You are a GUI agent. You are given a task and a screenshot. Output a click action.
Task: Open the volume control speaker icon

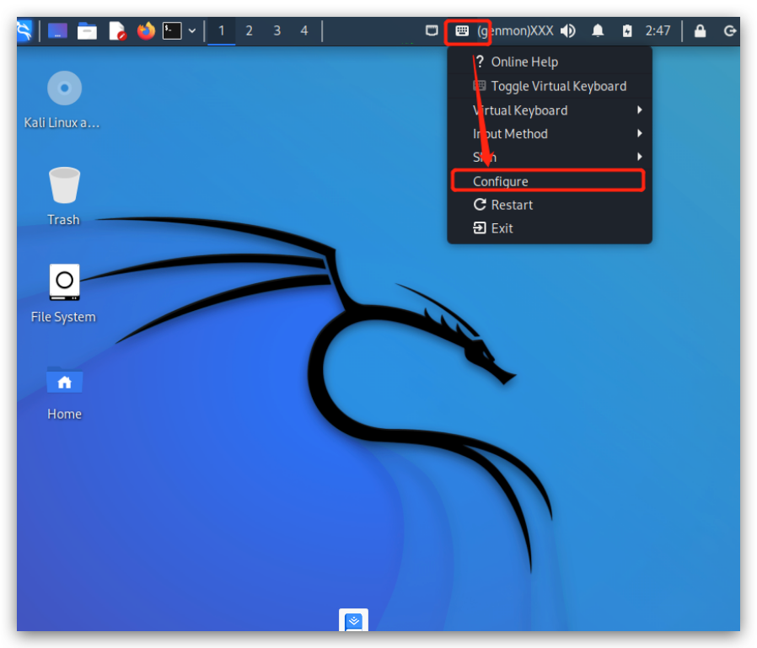click(568, 31)
